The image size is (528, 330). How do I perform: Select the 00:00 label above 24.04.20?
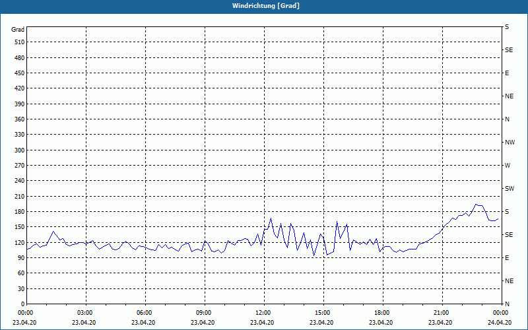click(x=501, y=313)
